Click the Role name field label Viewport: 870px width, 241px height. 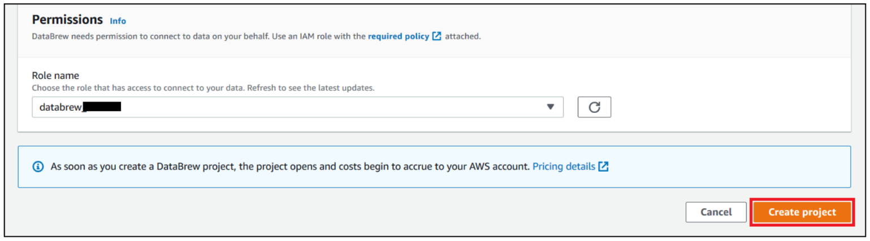55,76
